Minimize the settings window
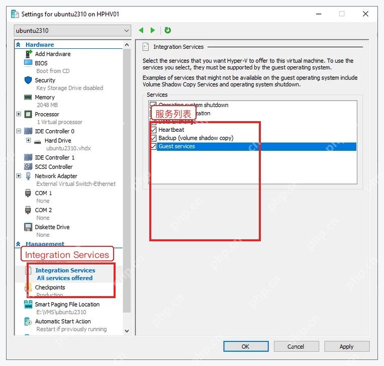 pyautogui.click(x=319, y=14)
